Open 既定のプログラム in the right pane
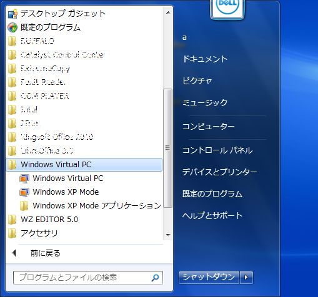318x297 pixels. click(212, 194)
